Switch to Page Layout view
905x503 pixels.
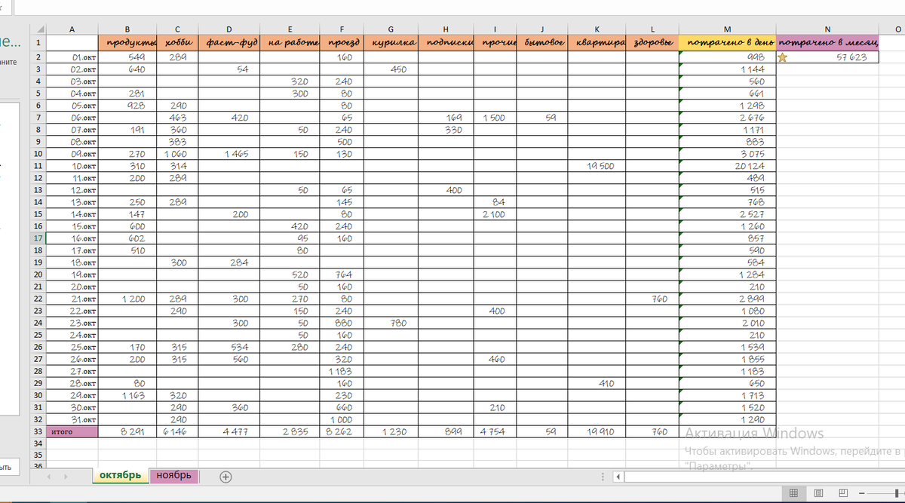tap(819, 493)
